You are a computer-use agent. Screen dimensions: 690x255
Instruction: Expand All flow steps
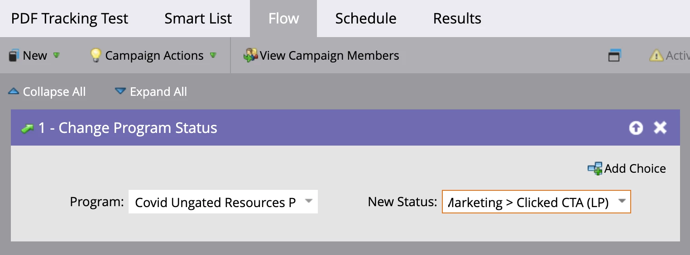[x=151, y=92]
